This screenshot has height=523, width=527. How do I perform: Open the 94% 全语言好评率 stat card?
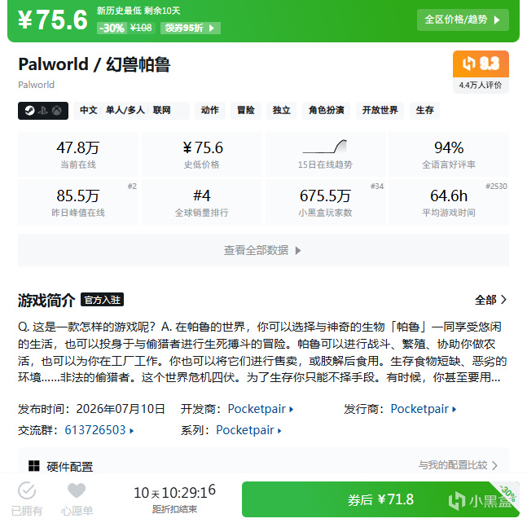[449, 154]
